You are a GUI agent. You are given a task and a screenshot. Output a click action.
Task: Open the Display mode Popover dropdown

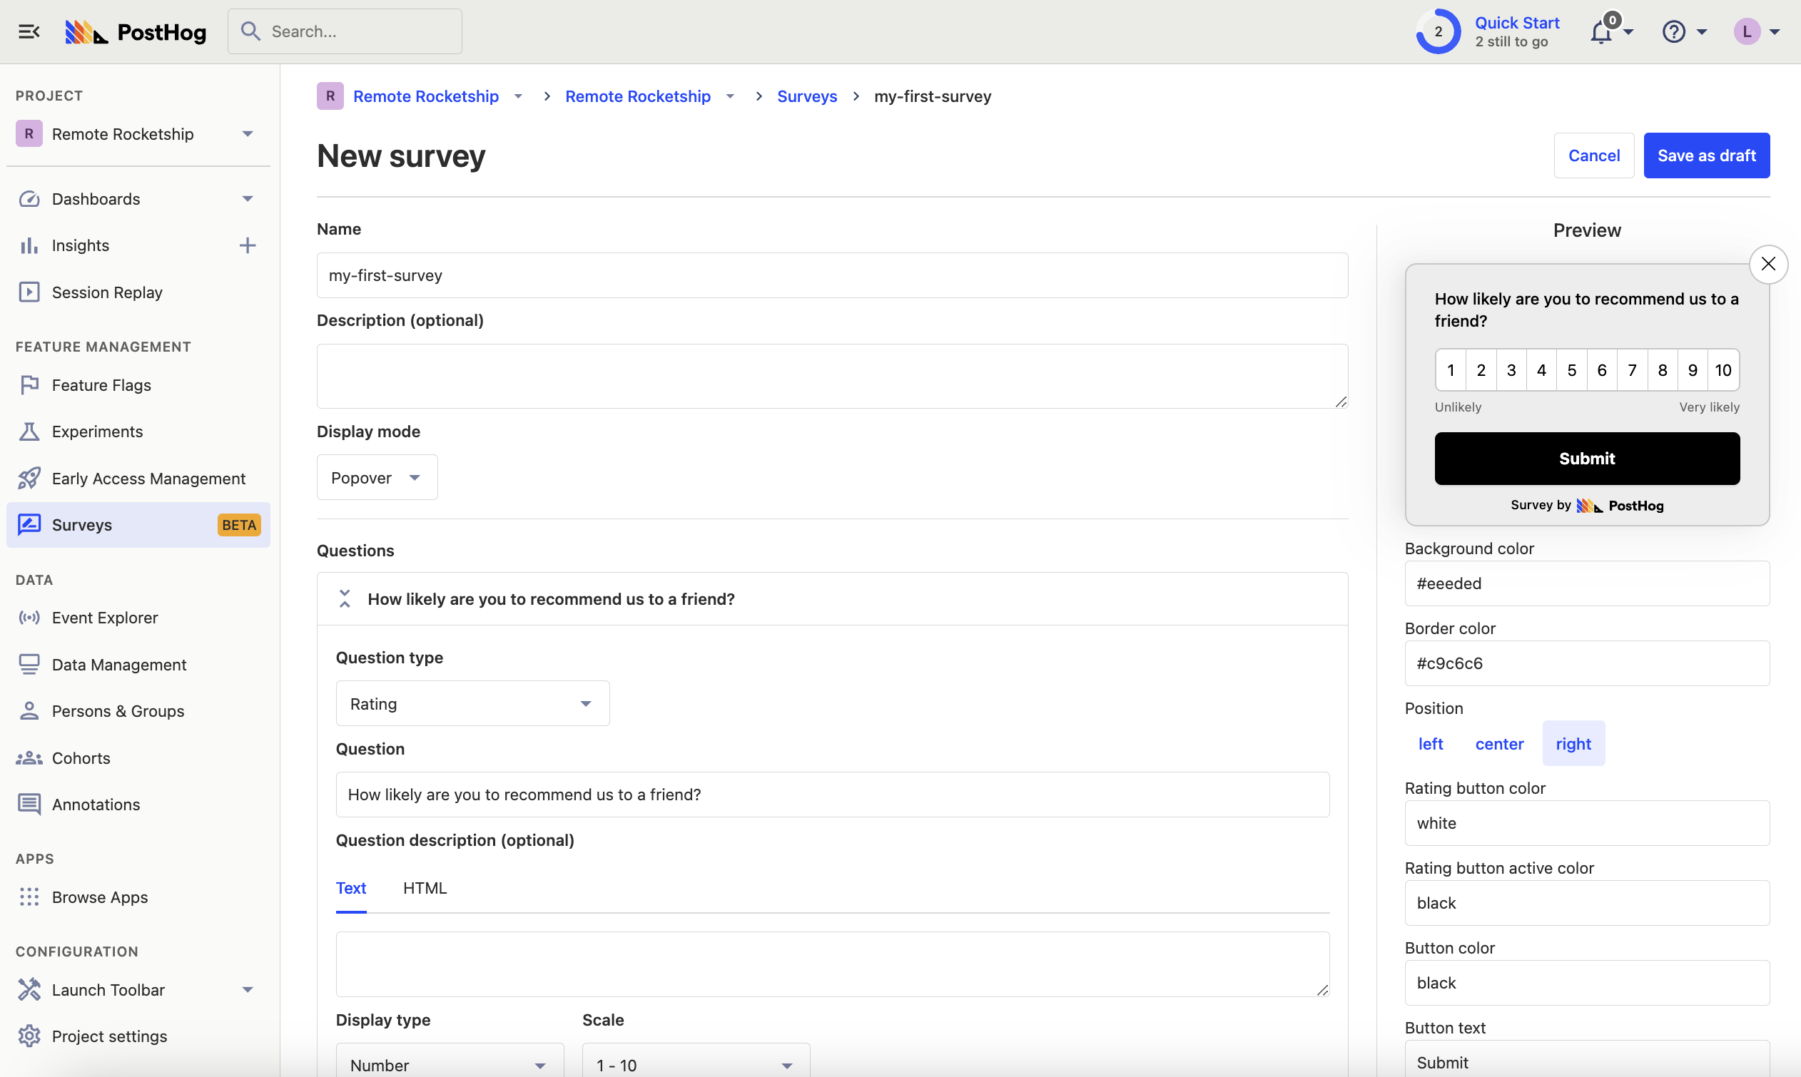[x=376, y=477]
